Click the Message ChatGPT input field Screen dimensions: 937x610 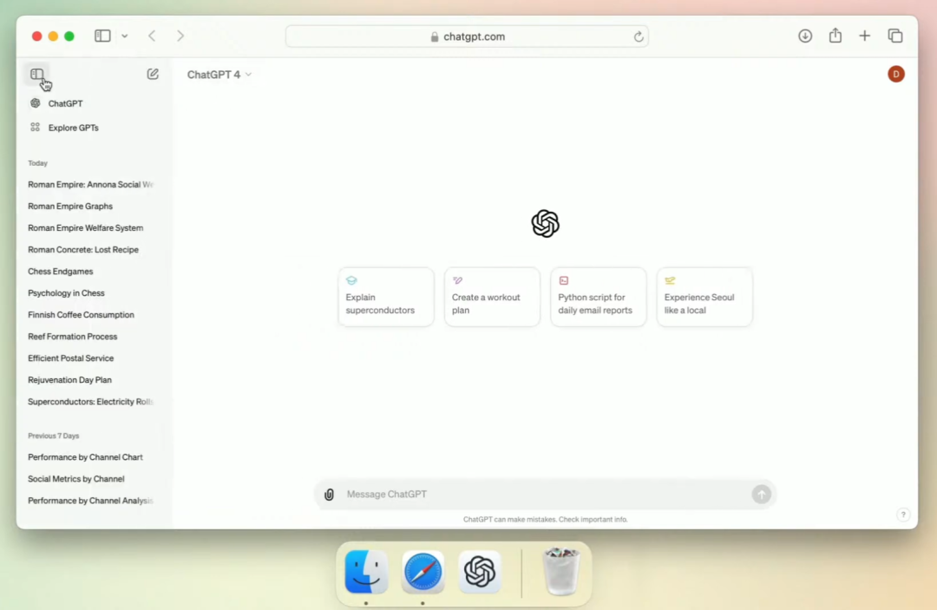[521, 494]
